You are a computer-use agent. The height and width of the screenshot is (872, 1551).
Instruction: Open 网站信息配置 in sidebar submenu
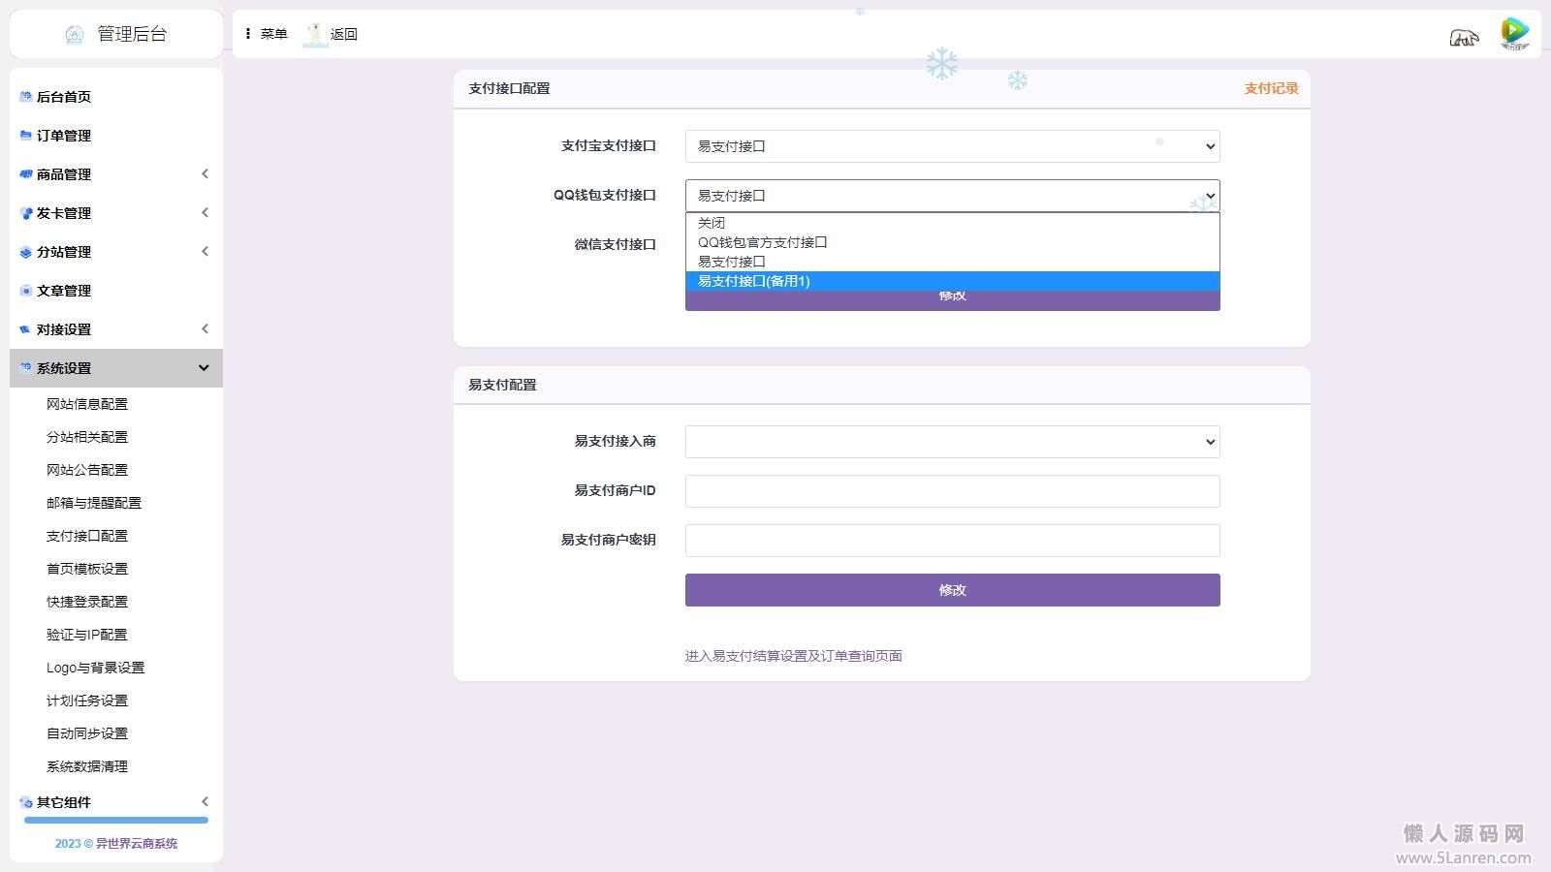[87, 404]
